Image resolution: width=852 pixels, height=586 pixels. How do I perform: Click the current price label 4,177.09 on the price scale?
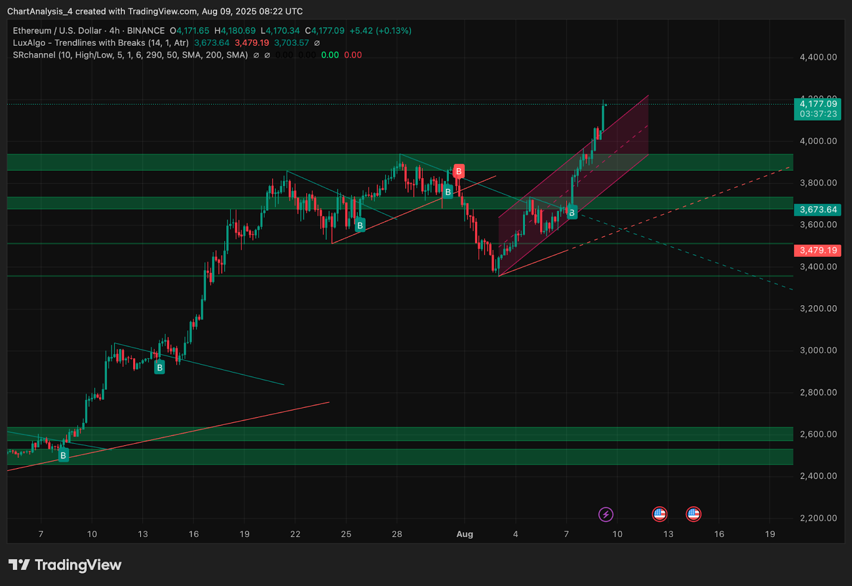pos(817,104)
